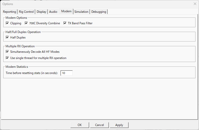Open the Simulation tab
This screenshot has width=199, height=130.
click(x=81, y=12)
